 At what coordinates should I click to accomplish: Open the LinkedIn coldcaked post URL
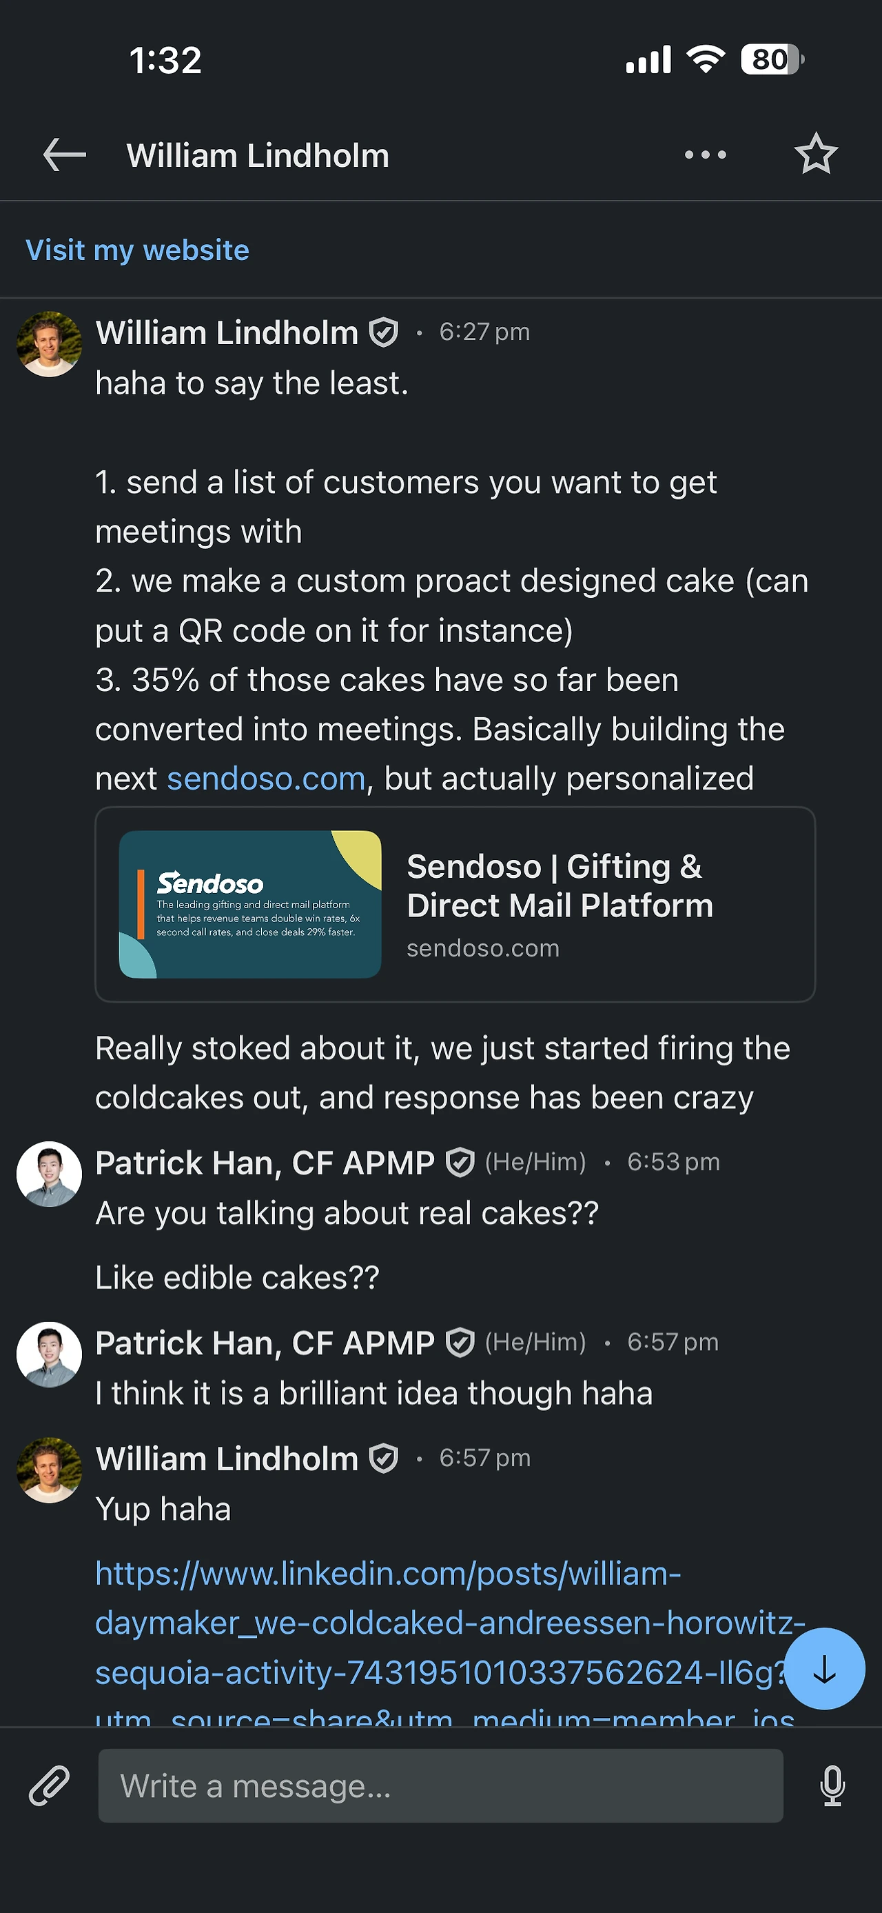[x=438, y=1623]
